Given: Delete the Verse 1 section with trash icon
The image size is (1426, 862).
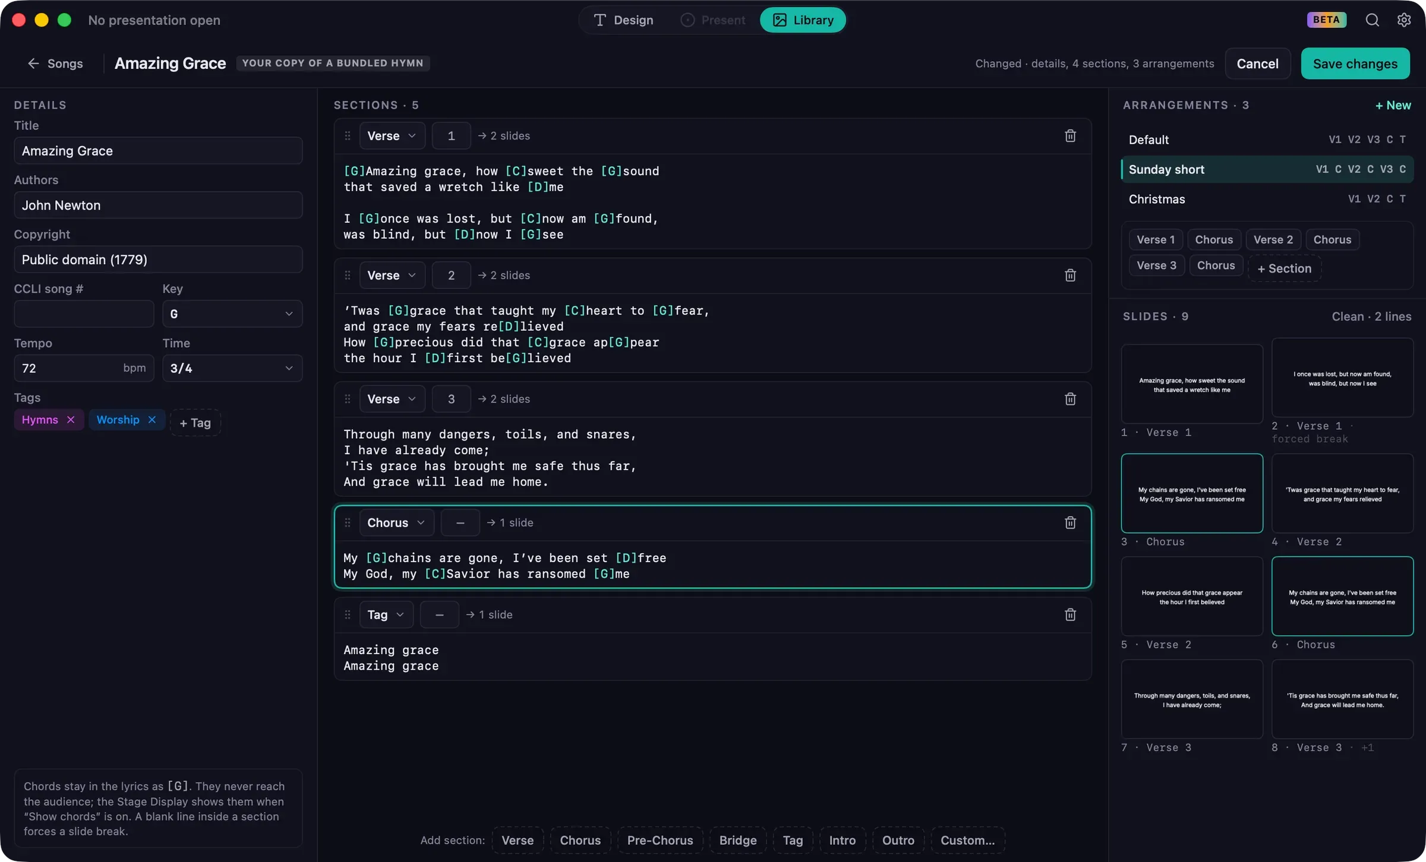Looking at the screenshot, I should pyautogui.click(x=1070, y=136).
